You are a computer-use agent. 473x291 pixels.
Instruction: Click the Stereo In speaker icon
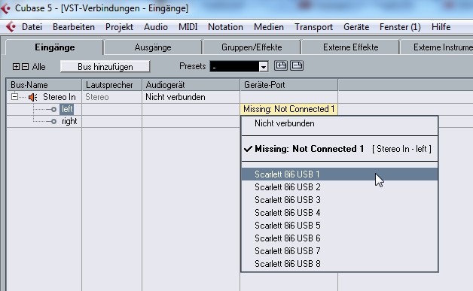click(33, 97)
